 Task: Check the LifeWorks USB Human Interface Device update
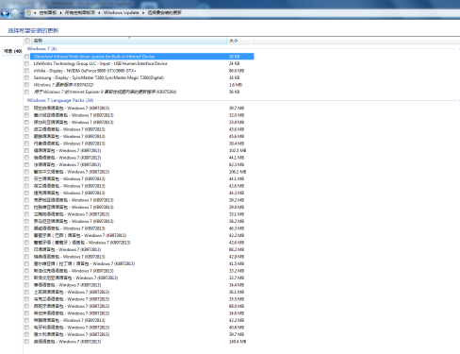[26, 63]
